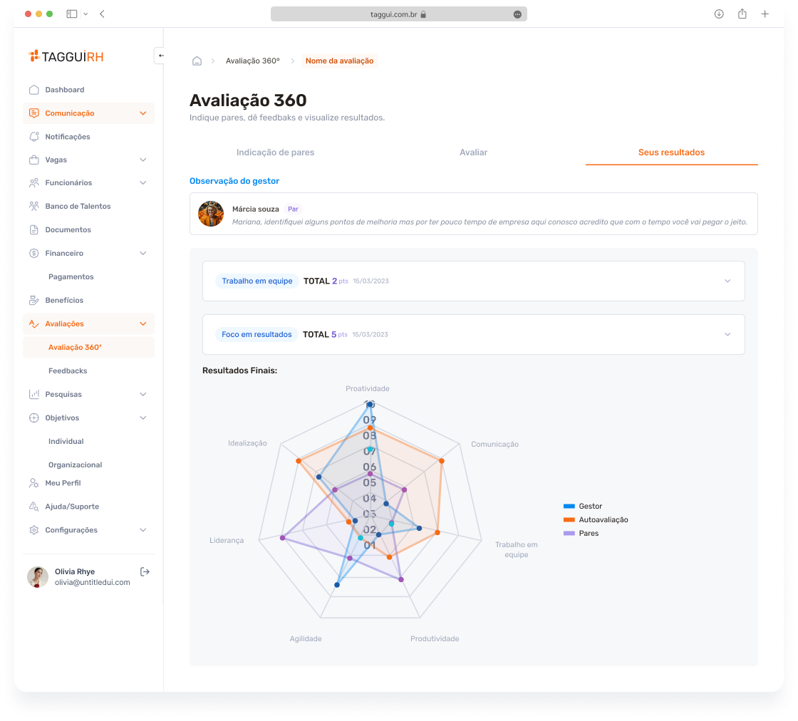Open the Feedbacks page
The image size is (798, 721).
click(68, 370)
